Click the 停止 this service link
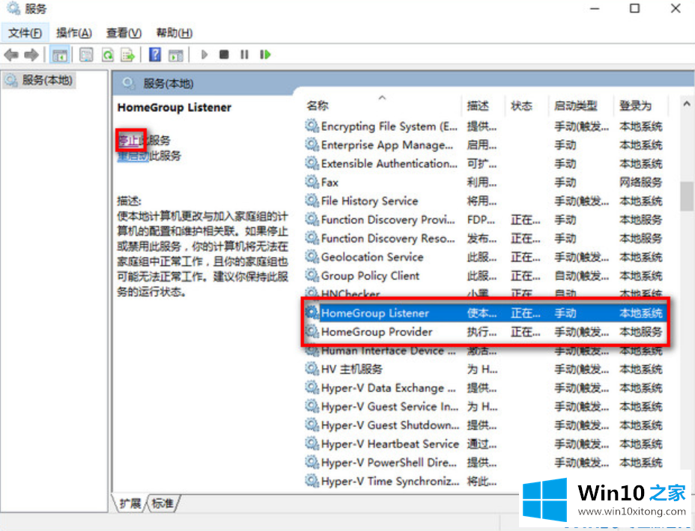This screenshot has height=531, width=695. click(130, 141)
